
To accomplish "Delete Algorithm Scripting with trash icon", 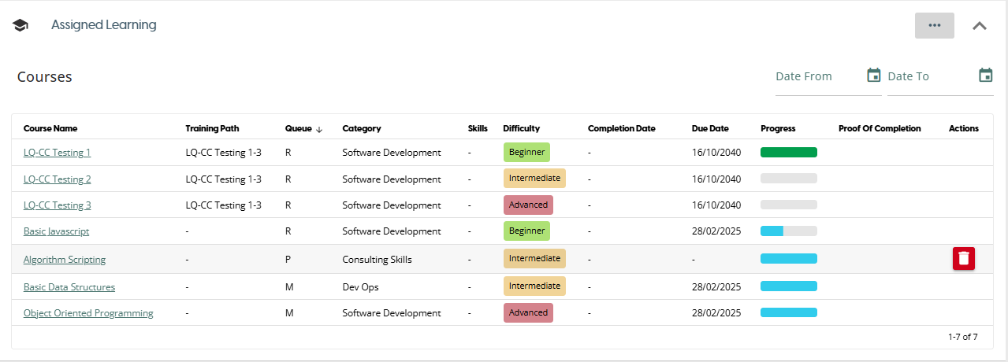I will (x=963, y=259).
